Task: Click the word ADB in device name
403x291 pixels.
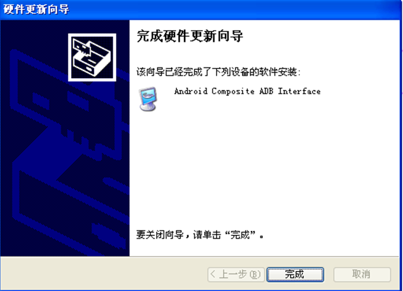Action: [266, 91]
